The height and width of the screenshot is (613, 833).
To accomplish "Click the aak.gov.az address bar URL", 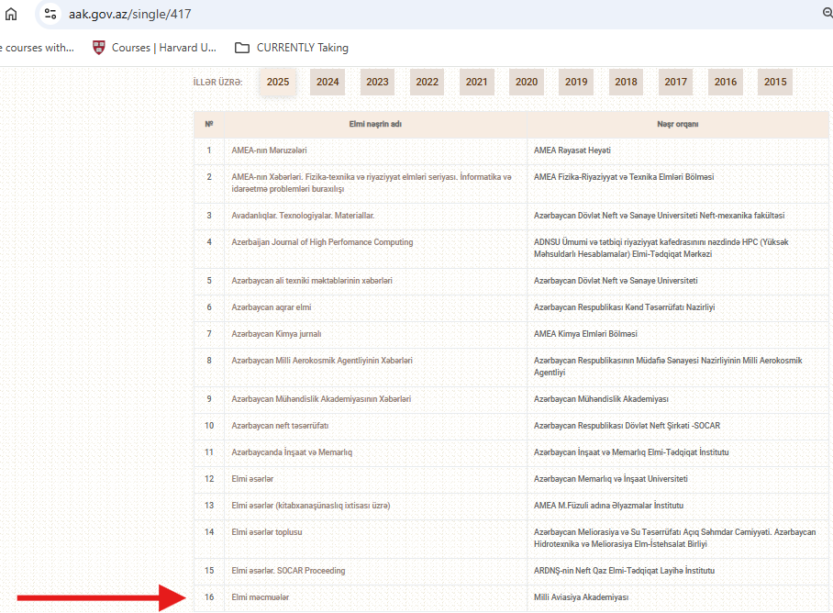I will point(129,14).
